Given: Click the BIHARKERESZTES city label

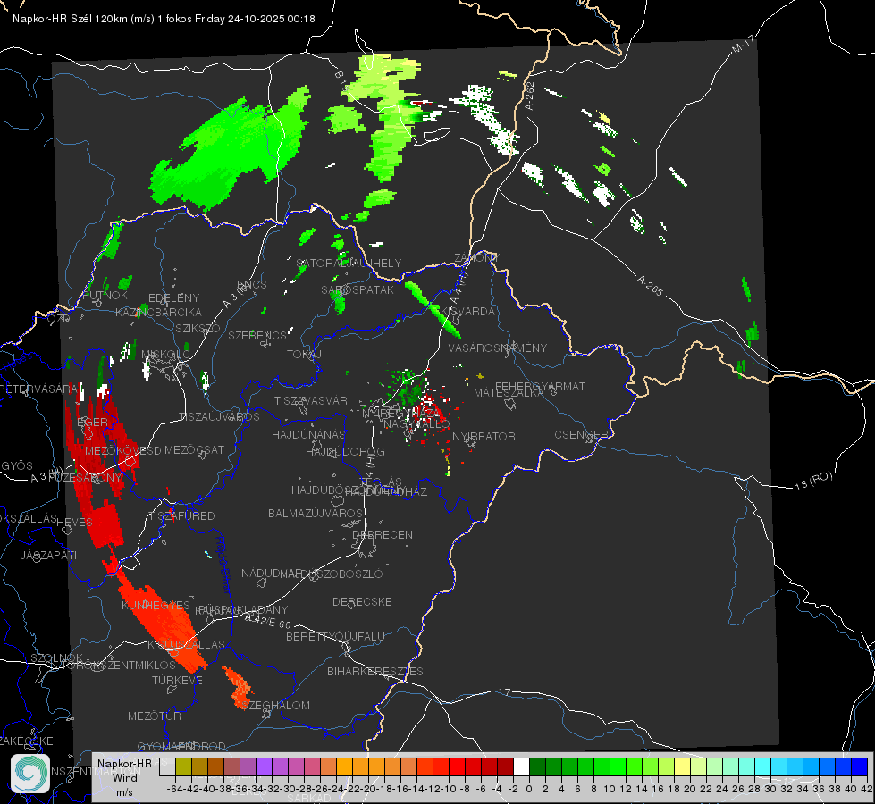Looking at the screenshot, I should pos(375,671).
